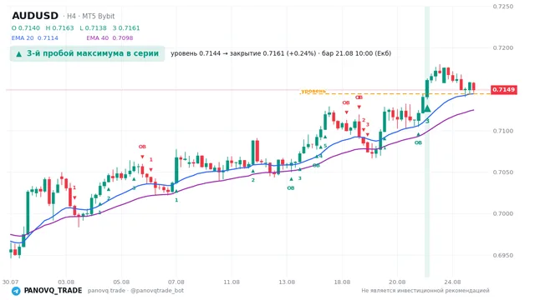Click the 'EMA 40 0.7098' legend entry
The height and width of the screenshot is (300, 535).
[110, 37]
